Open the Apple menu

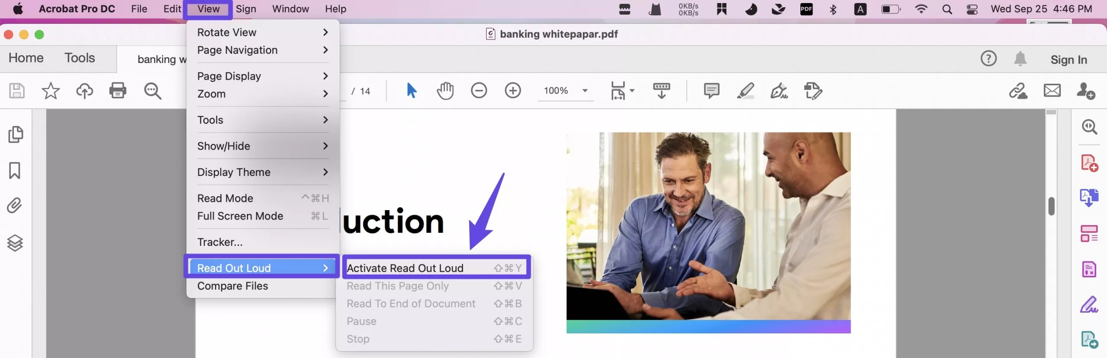point(18,9)
